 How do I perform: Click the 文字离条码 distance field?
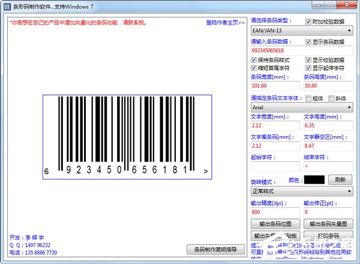(275, 146)
